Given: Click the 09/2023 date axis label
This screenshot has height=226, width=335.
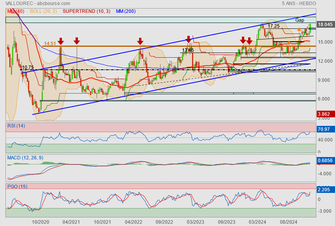Looking at the screenshot, I should click(226, 222).
